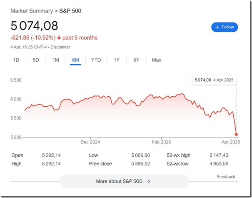Select the 1D time range tab
Viewport: 252px width, 198px height.
click(x=16, y=60)
